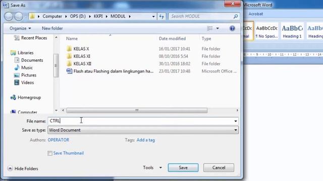Toggle the Save Thumbnail checkbox
This screenshot has width=323, height=181.
pos(50,153)
